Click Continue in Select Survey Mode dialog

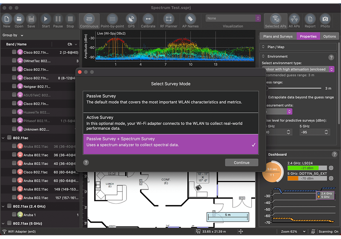tap(242, 163)
